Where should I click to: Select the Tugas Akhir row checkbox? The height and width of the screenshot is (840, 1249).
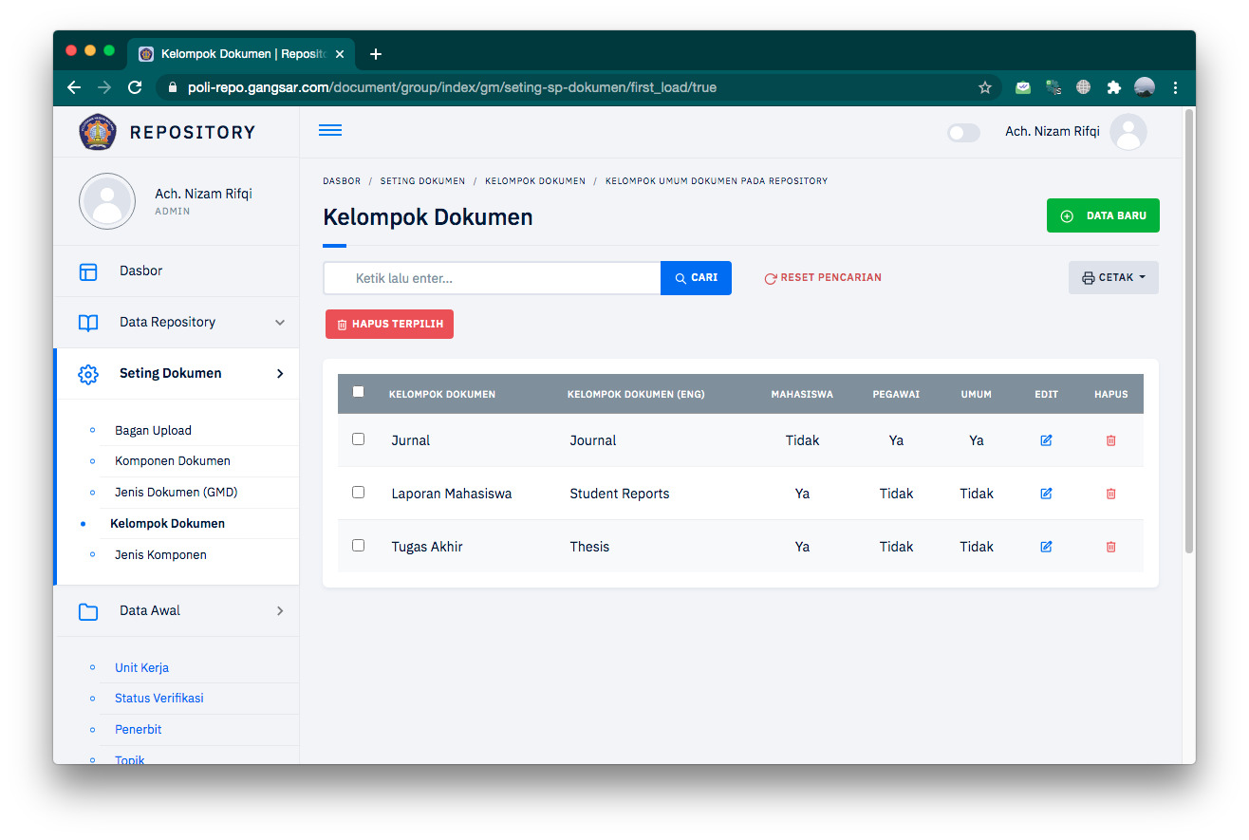point(358,546)
